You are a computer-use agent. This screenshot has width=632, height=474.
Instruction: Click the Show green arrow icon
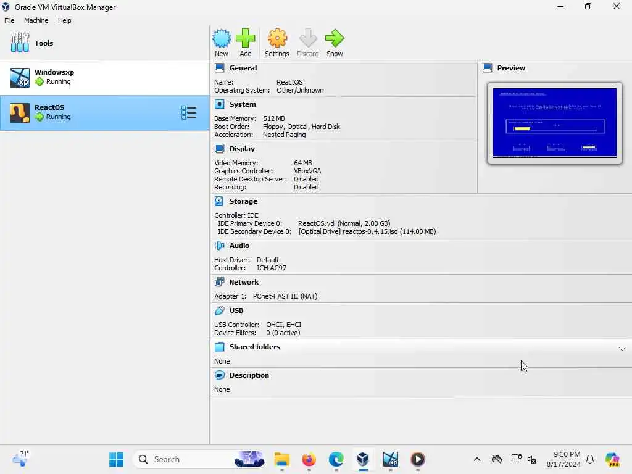click(335, 39)
